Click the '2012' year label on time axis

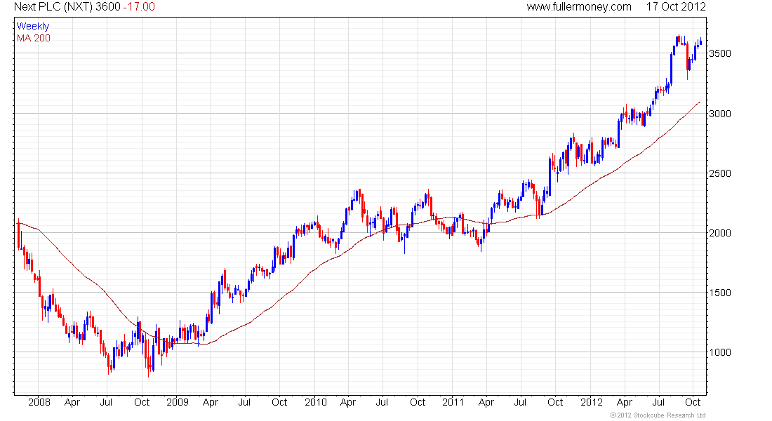tap(592, 402)
